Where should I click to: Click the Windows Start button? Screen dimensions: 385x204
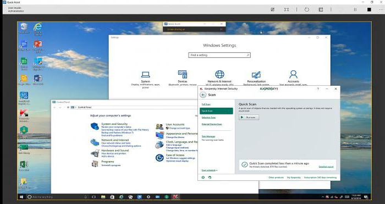(x=21, y=197)
